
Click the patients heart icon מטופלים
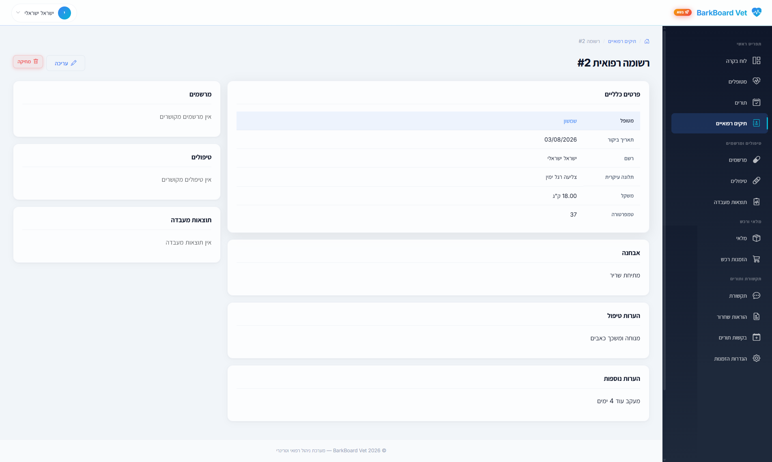756,81
